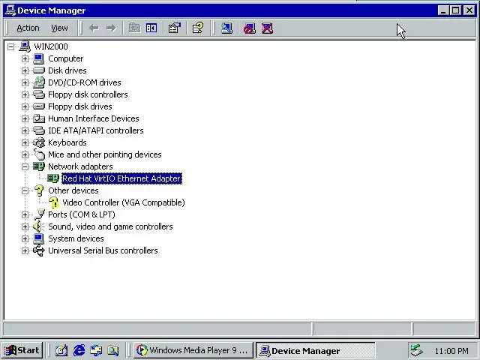Viewport: 480px width, 360px height.
Task: Click the Show Desktop quick launch icon
Action: click(x=61, y=350)
